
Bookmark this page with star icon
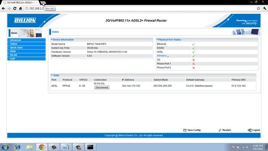(258, 8)
